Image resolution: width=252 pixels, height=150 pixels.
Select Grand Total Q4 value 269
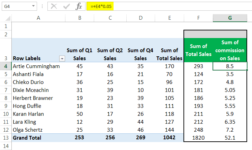click(141, 138)
